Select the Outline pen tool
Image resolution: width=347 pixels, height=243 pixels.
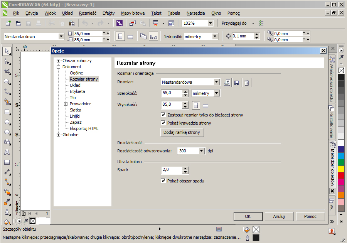[x=7, y=212]
